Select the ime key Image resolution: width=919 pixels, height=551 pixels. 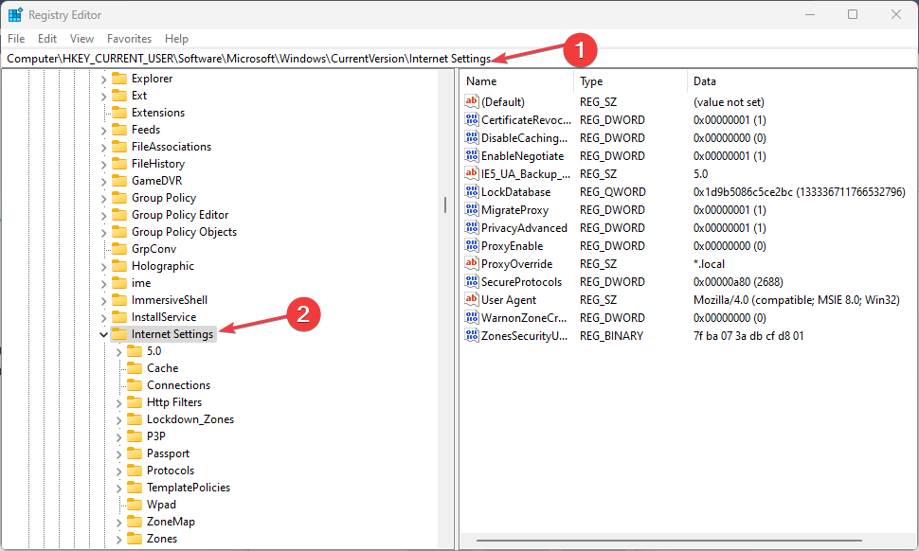140,283
